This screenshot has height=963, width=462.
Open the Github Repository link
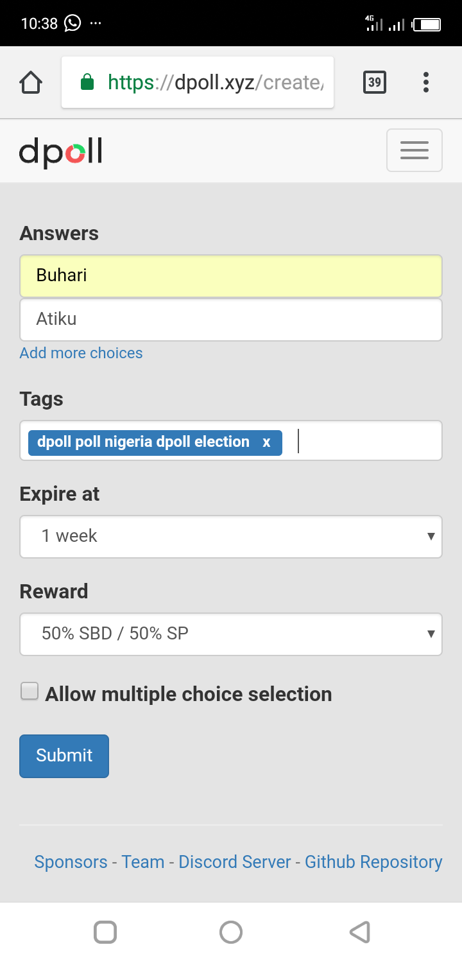(x=373, y=862)
